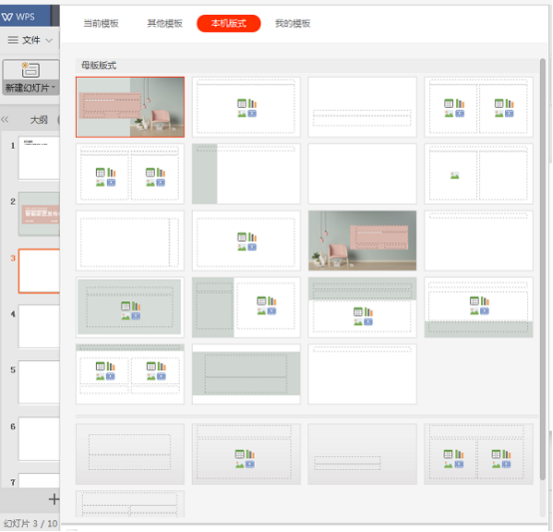Choose the two-content layout in first row
This screenshot has height=532, width=553.
click(x=478, y=107)
